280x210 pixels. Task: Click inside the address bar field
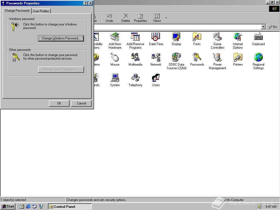tap(177, 27)
